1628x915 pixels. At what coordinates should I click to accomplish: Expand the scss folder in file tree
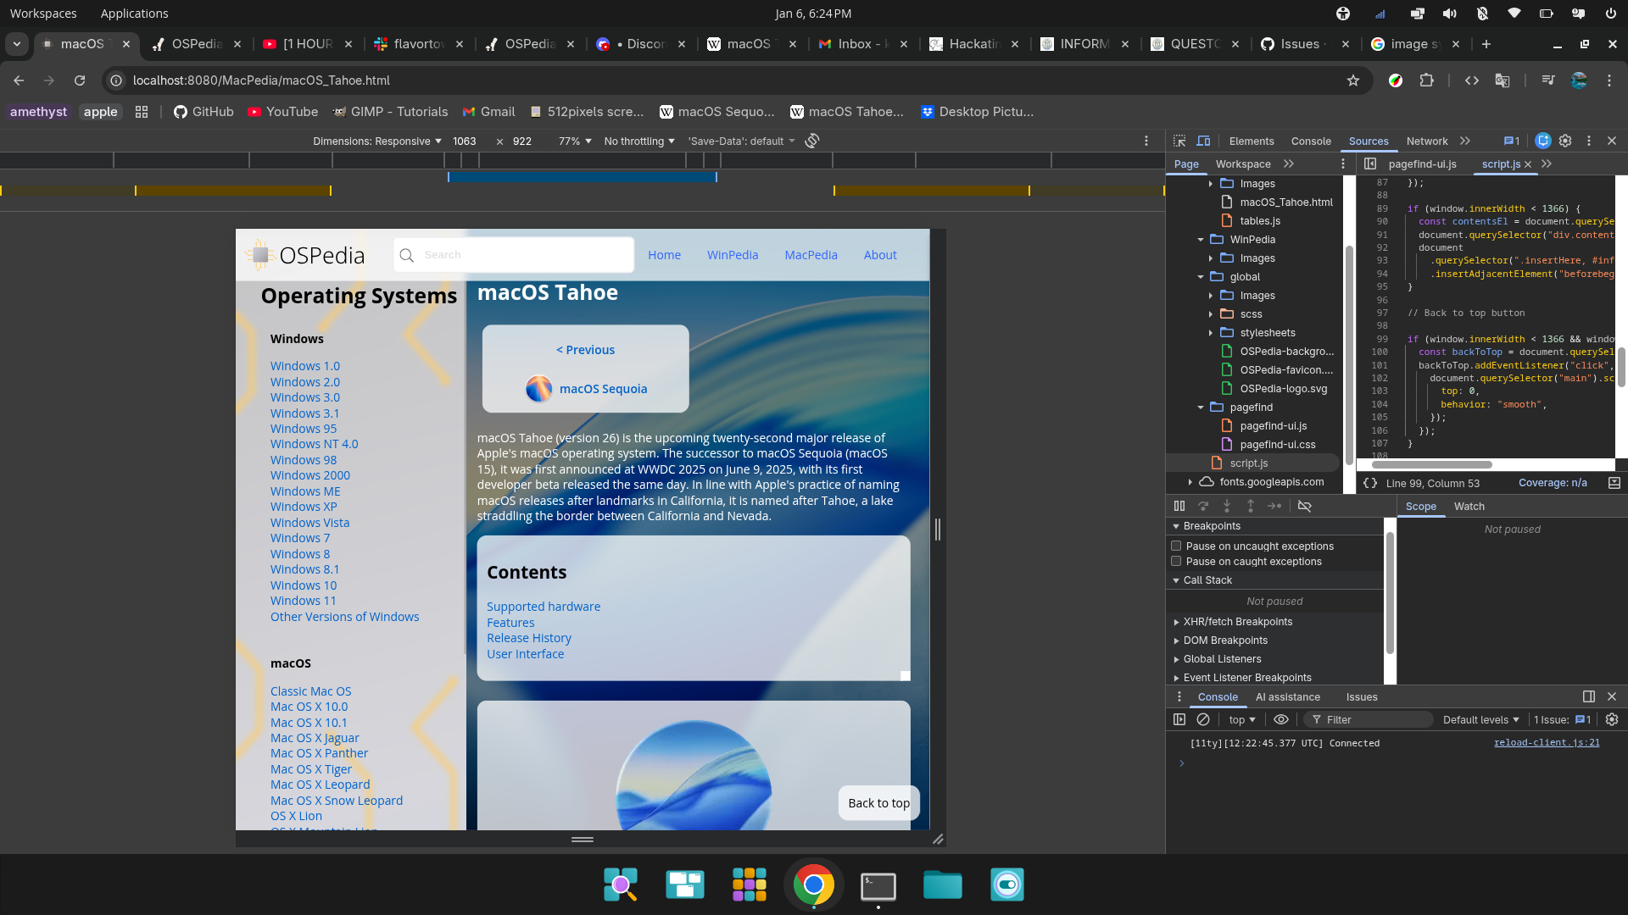1211,313
